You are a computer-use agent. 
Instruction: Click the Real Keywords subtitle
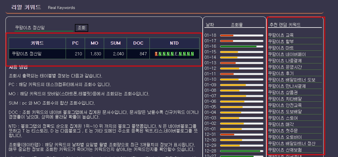61,8
